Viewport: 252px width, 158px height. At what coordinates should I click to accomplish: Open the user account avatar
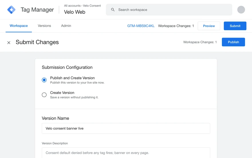tap(241, 10)
